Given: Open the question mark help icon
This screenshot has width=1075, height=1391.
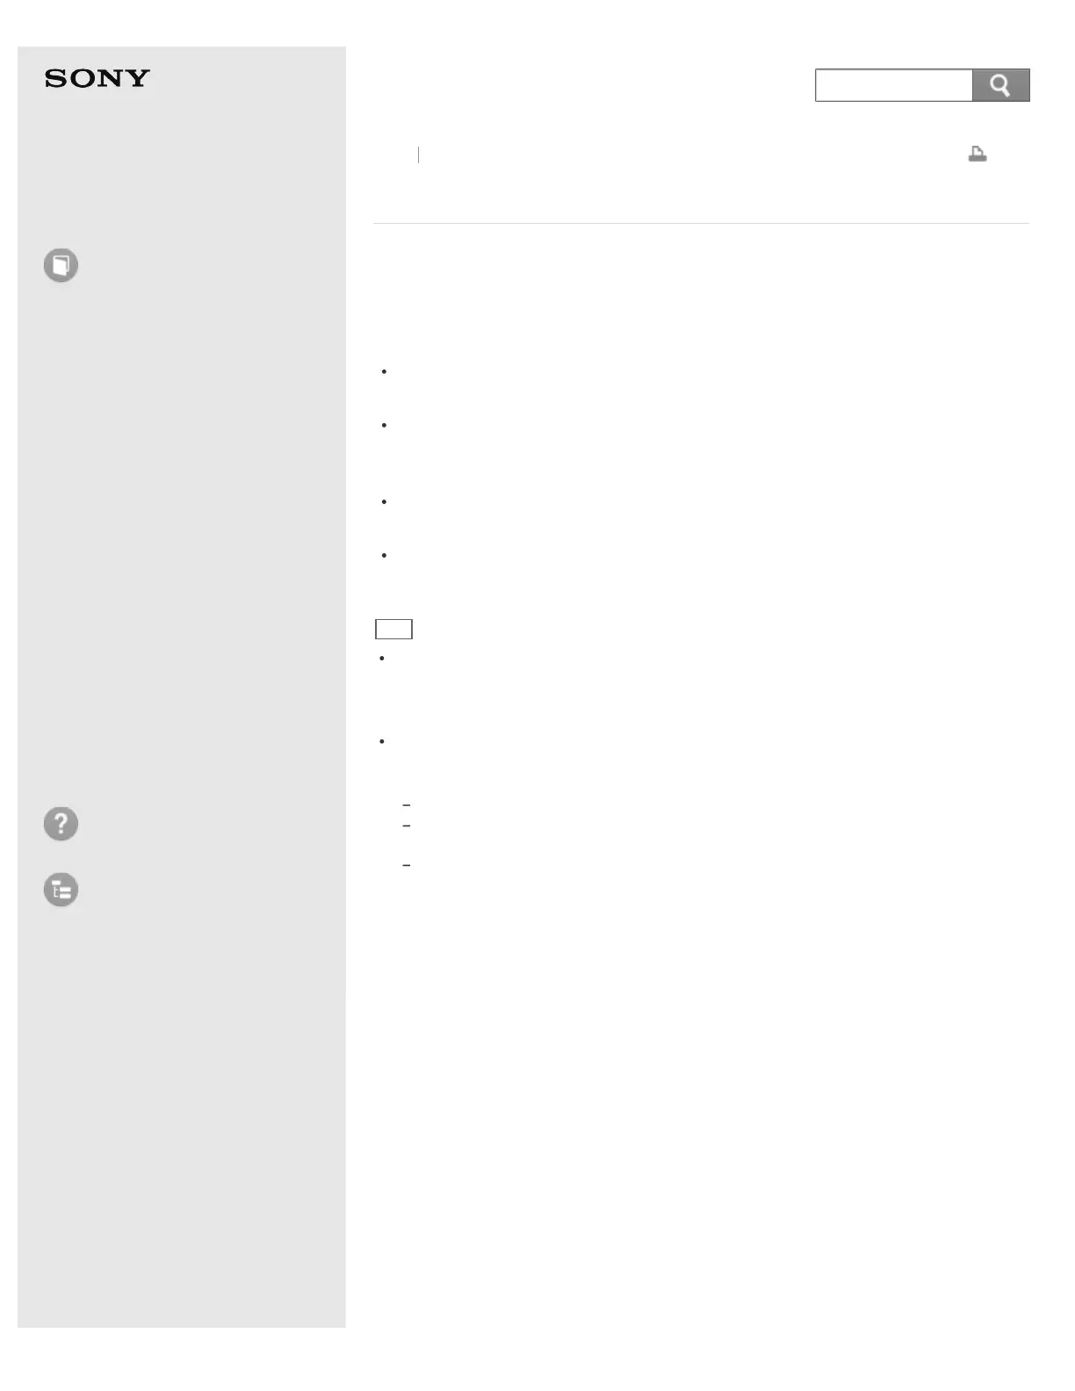Looking at the screenshot, I should (x=61, y=824).
